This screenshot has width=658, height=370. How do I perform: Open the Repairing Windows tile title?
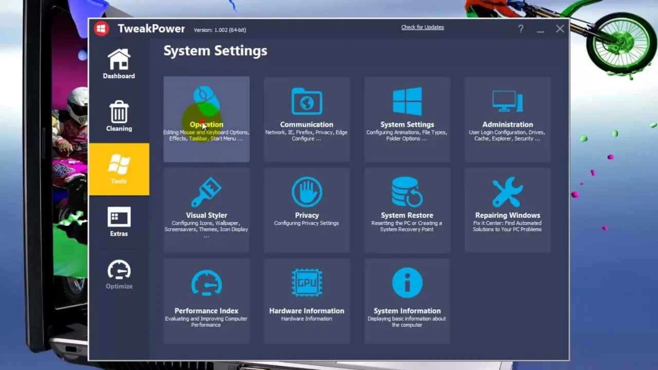coord(507,215)
